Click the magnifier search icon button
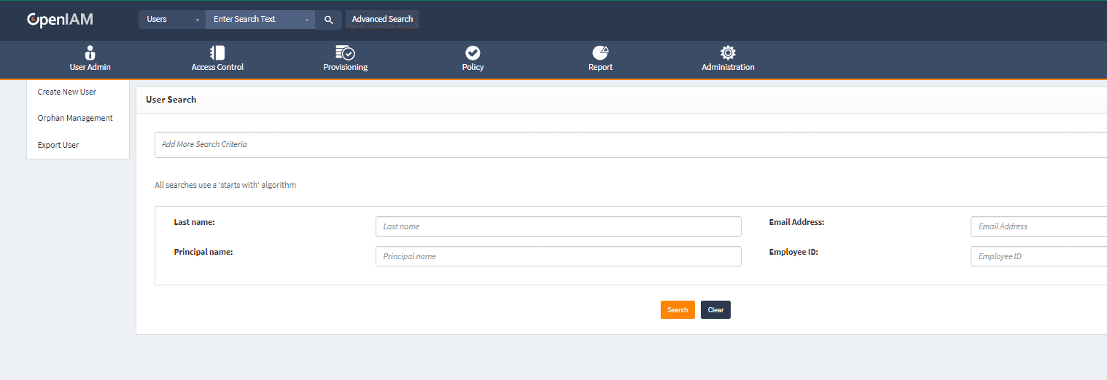This screenshot has height=380, width=1107. [x=328, y=20]
